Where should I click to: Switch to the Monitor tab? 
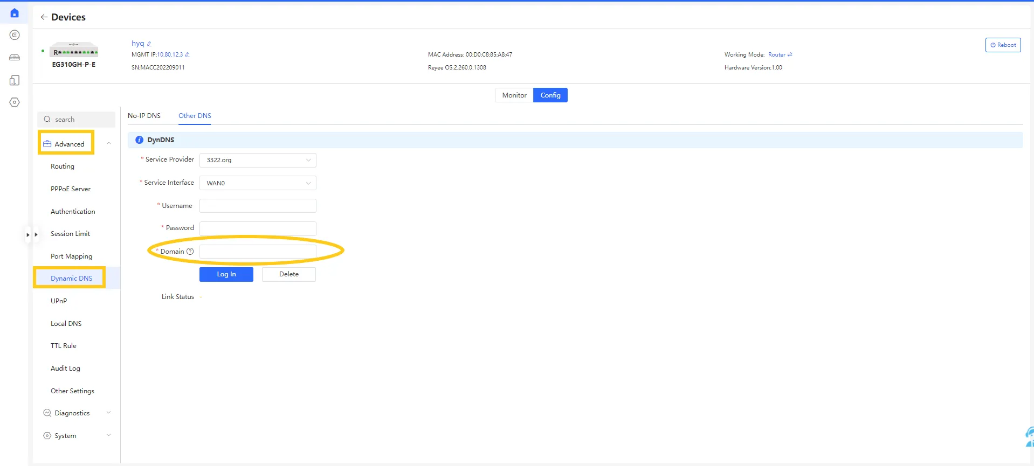[x=514, y=95]
